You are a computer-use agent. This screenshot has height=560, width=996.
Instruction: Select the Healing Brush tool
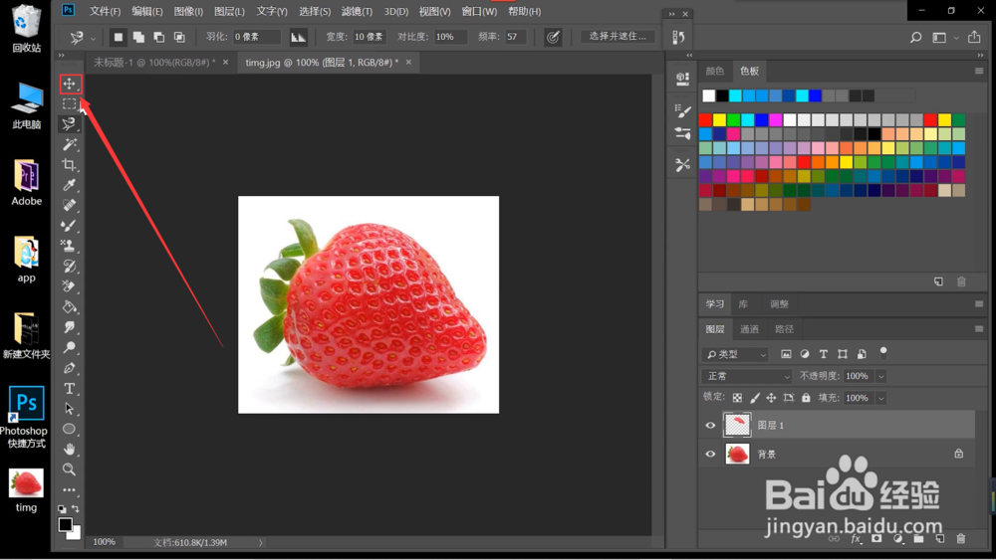tap(70, 206)
